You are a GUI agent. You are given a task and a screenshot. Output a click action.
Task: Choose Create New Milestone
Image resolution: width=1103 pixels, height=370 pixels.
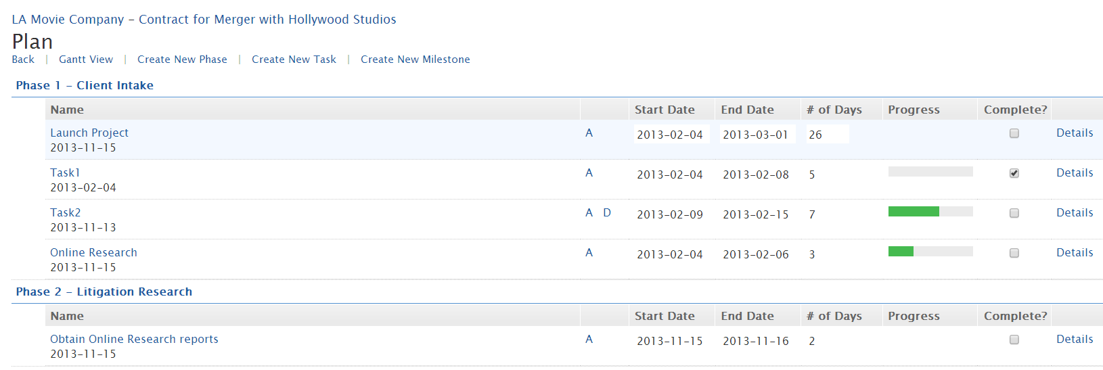coord(415,60)
